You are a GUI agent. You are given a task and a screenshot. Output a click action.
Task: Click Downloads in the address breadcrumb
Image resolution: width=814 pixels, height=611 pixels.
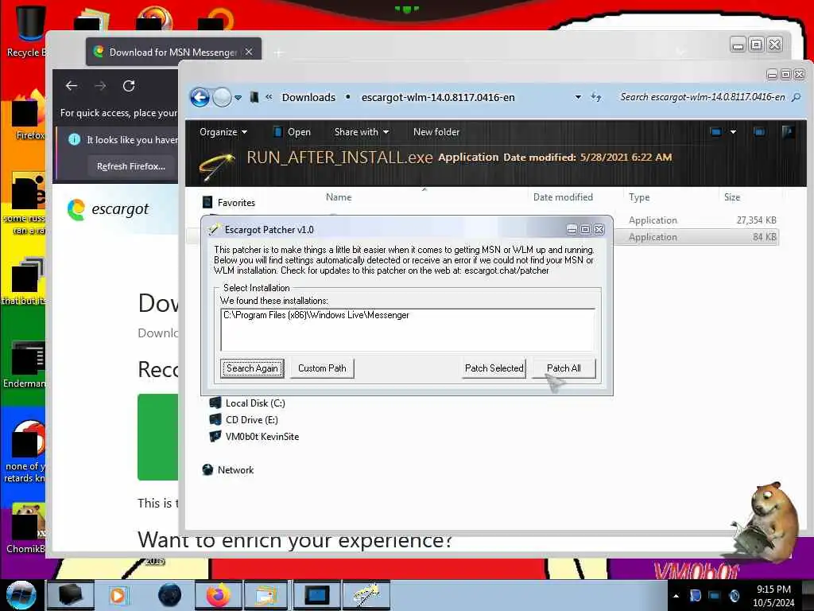(x=308, y=97)
